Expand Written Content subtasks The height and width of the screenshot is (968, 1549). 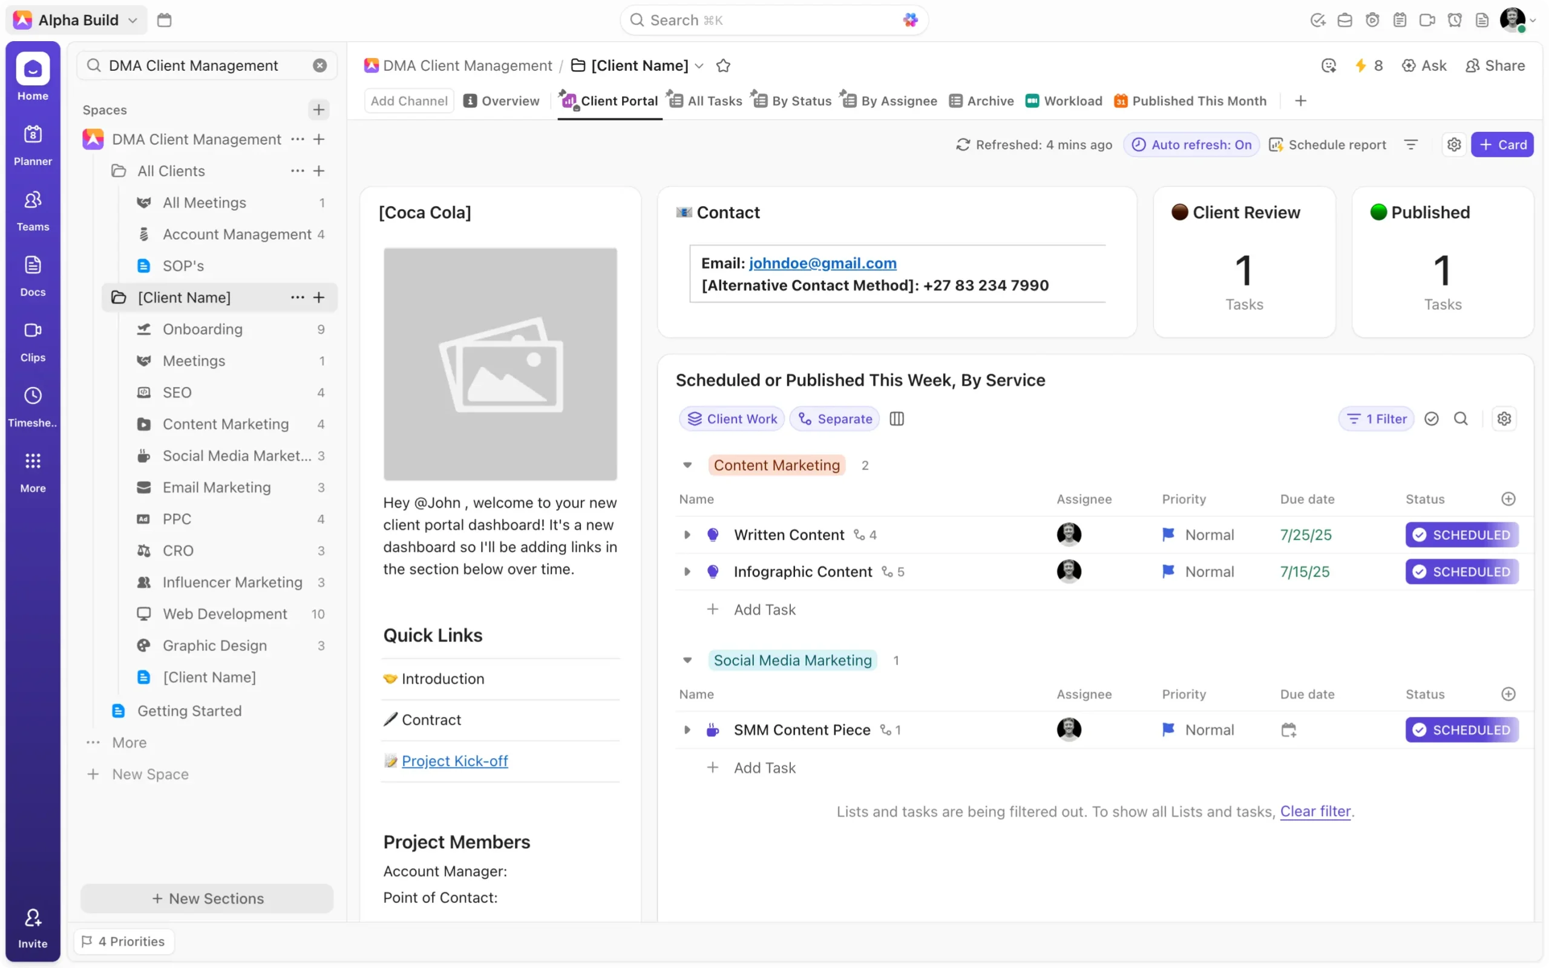[x=687, y=535]
